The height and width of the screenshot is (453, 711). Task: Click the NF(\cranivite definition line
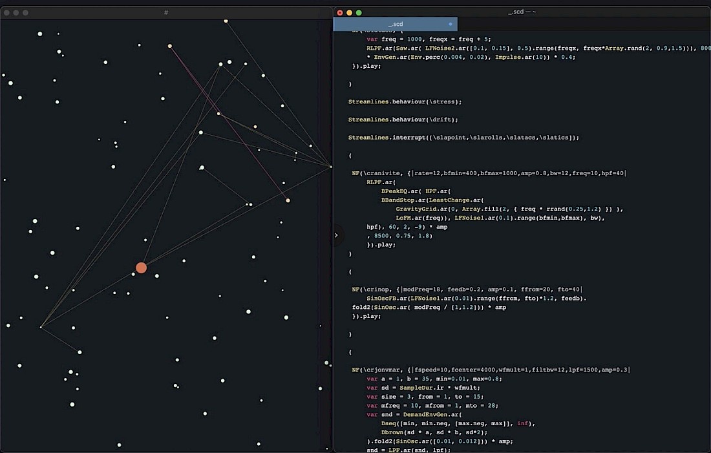488,173
